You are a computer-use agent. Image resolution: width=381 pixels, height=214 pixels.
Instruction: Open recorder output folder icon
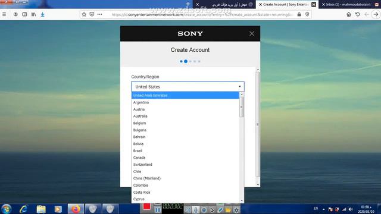[228, 210]
